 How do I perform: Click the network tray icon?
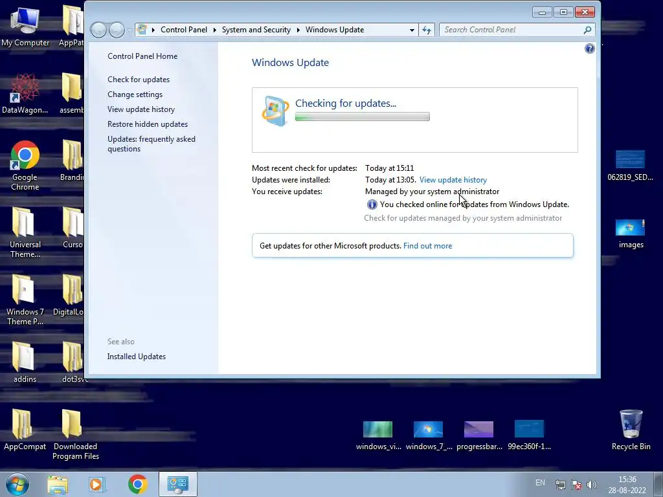click(560, 484)
